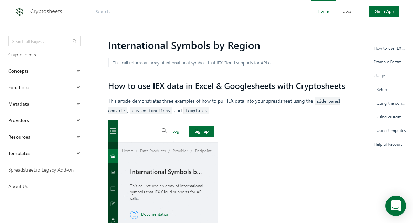
Task: Click the compose/edit icon in the app sidebar
Action: pos(113,203)
